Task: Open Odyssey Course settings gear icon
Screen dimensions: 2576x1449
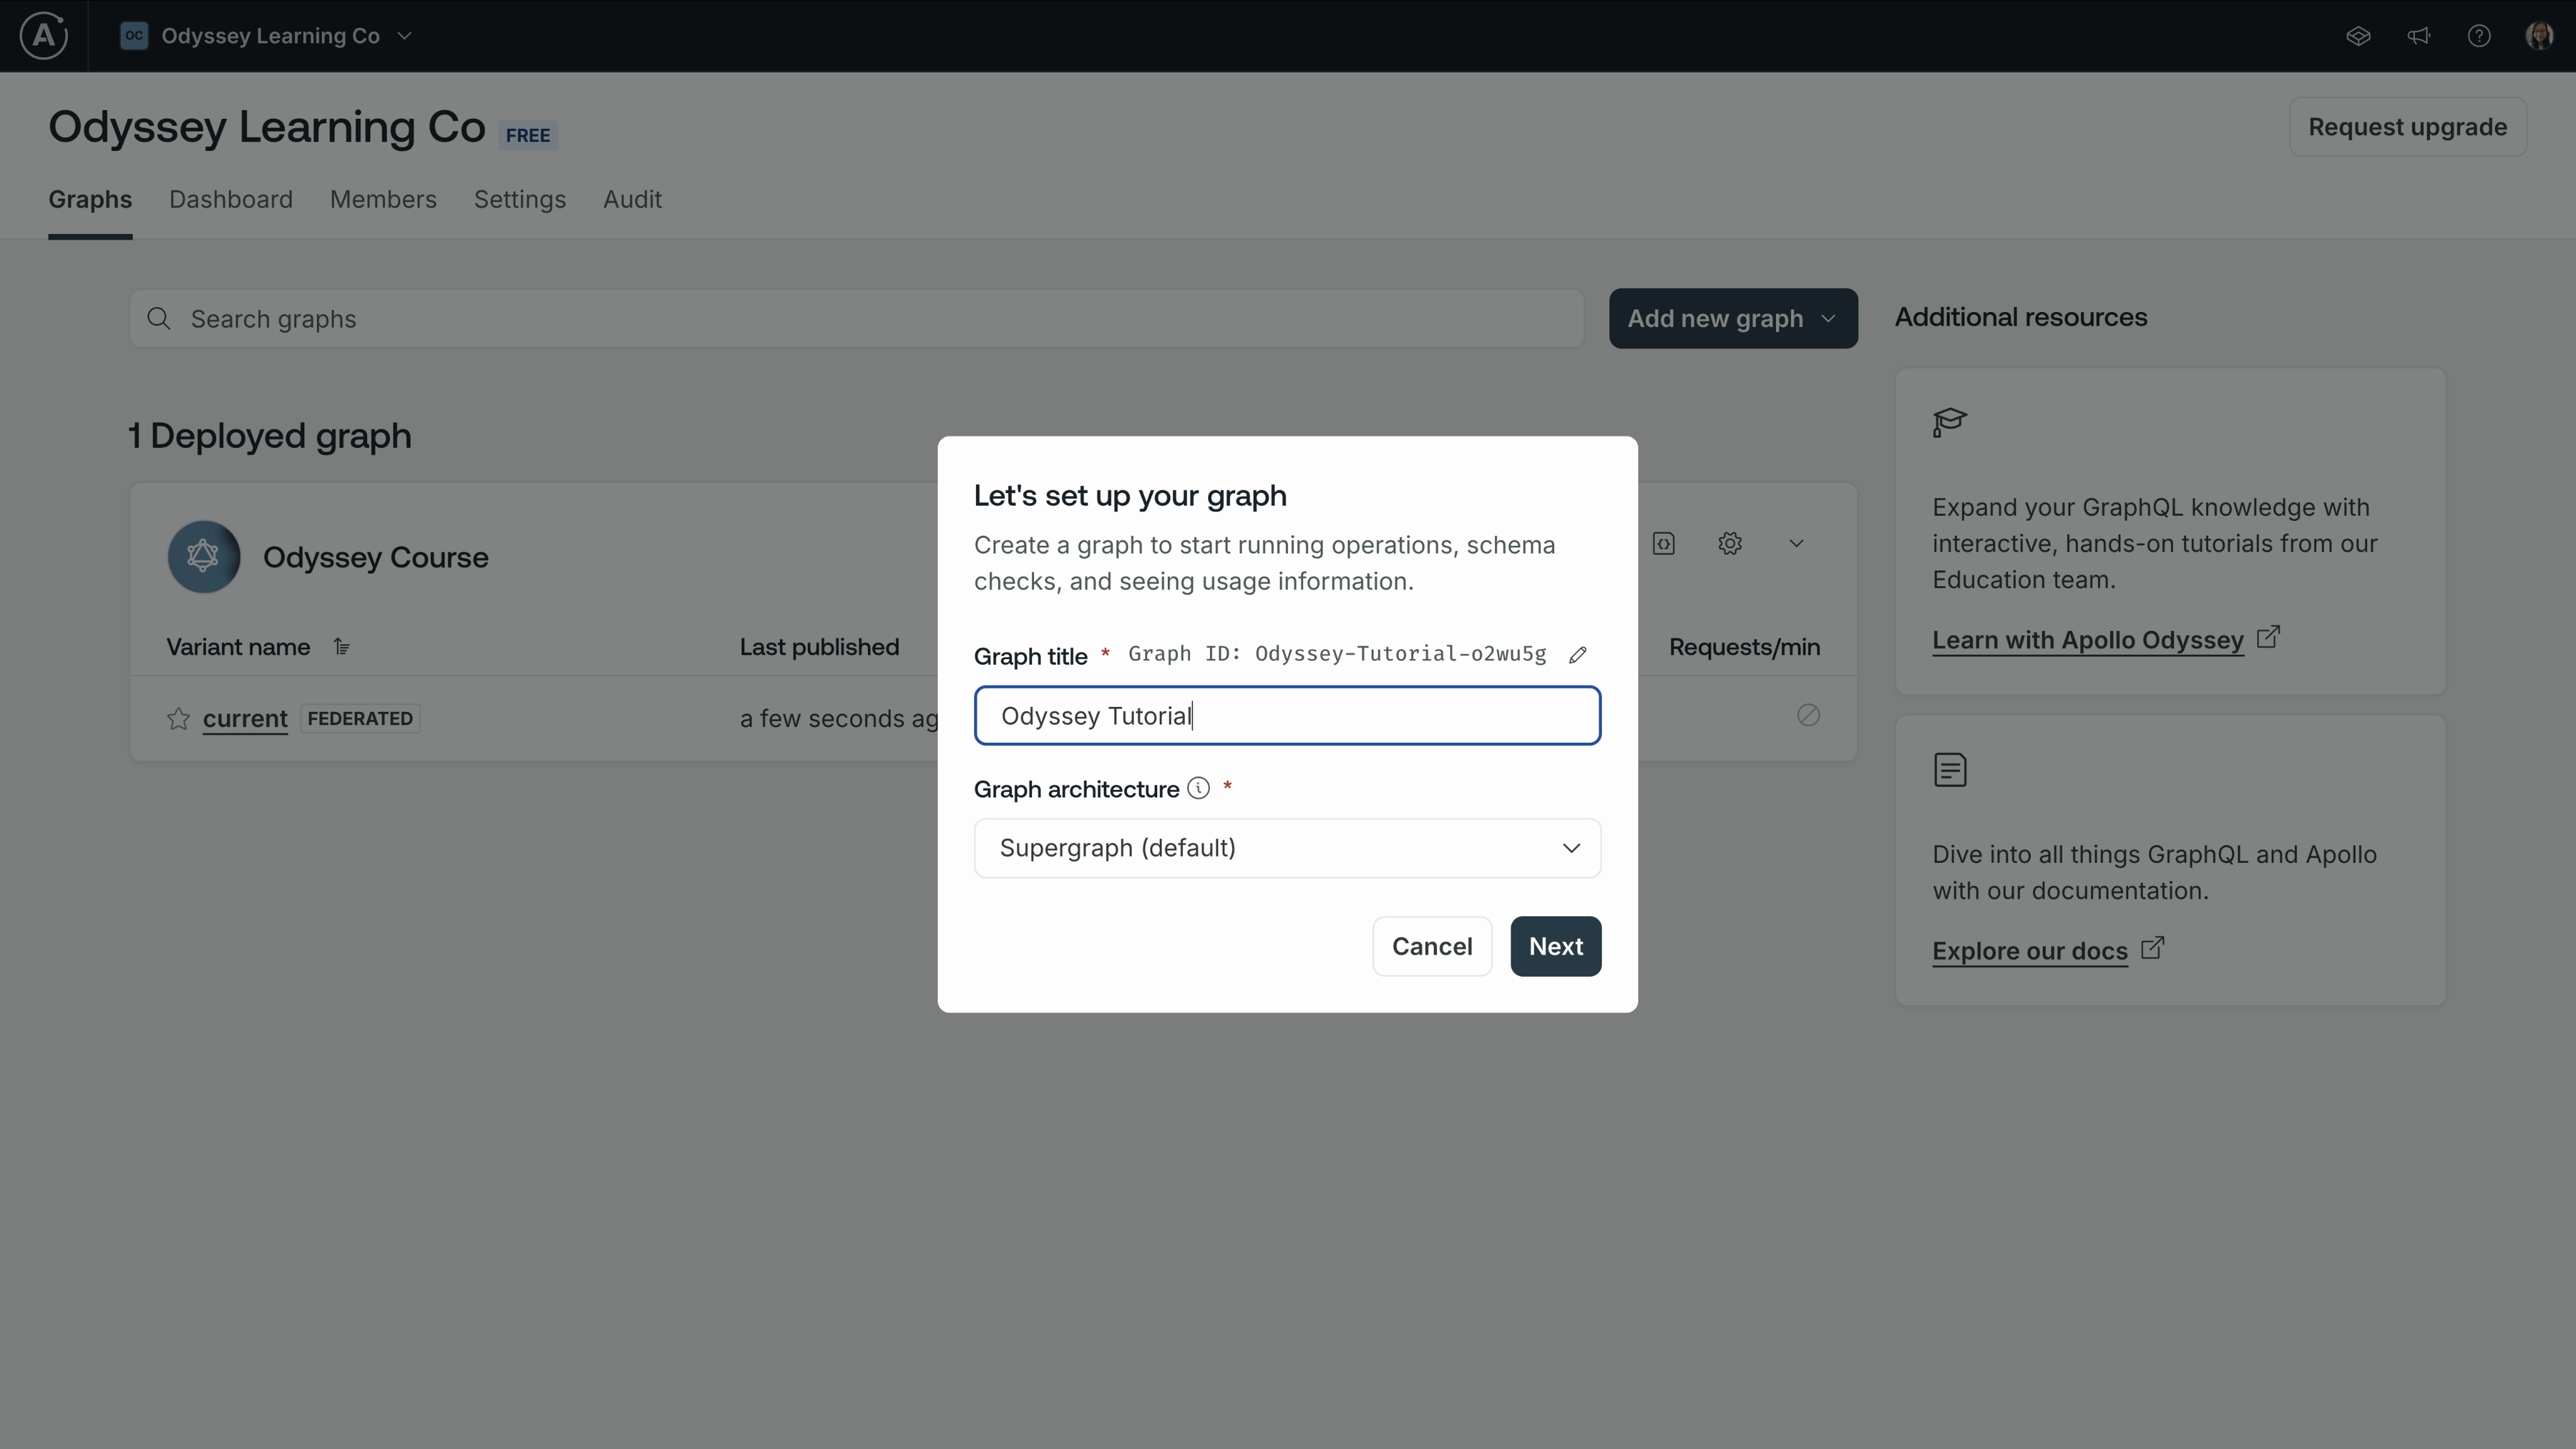Action: (x=1730, y=544)
